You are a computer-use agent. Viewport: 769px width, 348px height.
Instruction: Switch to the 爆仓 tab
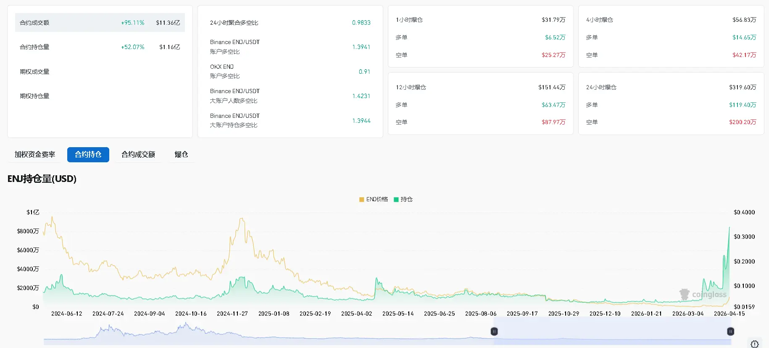pyautogui.click(x=181, y=155)
